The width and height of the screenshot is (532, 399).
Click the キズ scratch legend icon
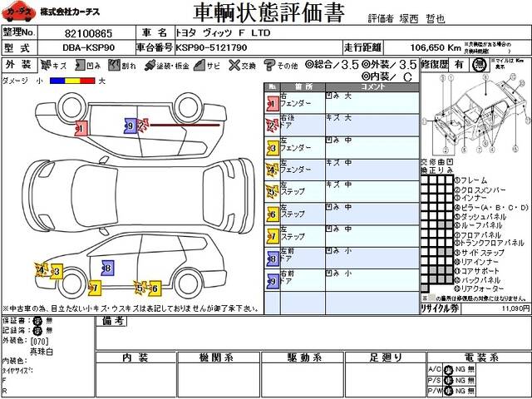46,65
